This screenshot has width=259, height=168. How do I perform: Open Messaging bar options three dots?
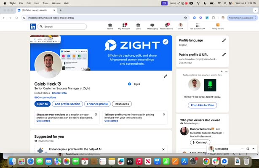click(242, 149)
